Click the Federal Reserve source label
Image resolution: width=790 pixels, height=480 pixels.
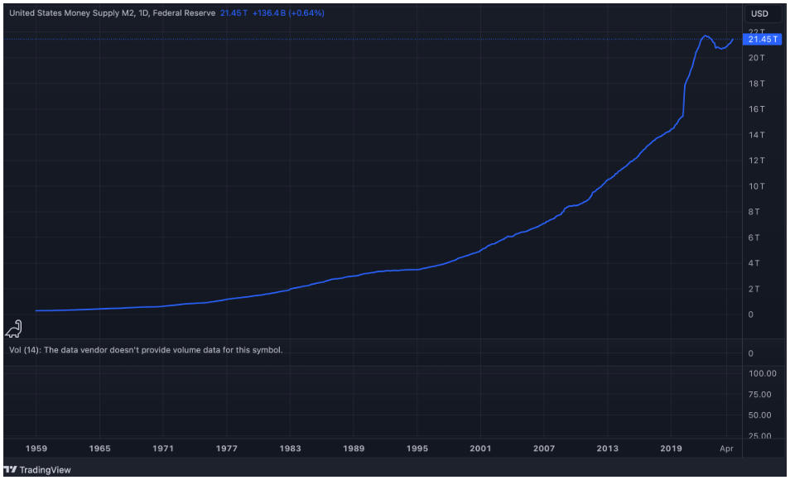click(x=184, y=13)
